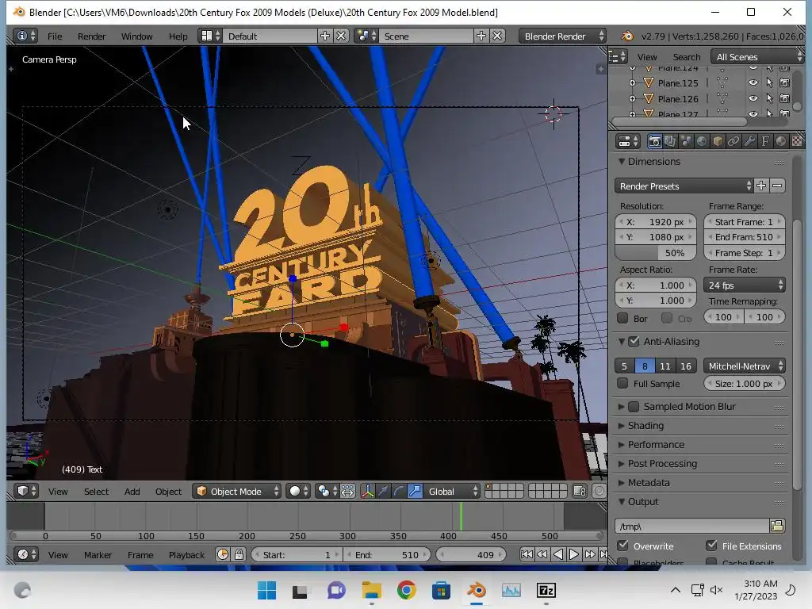The image size is (812, 609).
Task: Select the scale manipulator icon
Action: (415, 491)
